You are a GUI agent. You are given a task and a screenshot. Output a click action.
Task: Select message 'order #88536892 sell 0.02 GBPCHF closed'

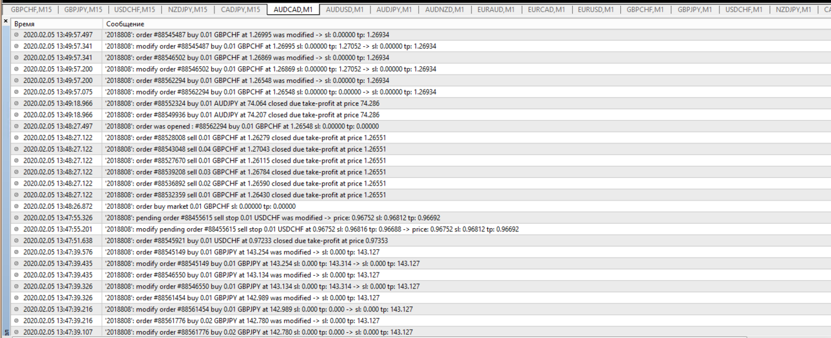[x=245, y=184]
